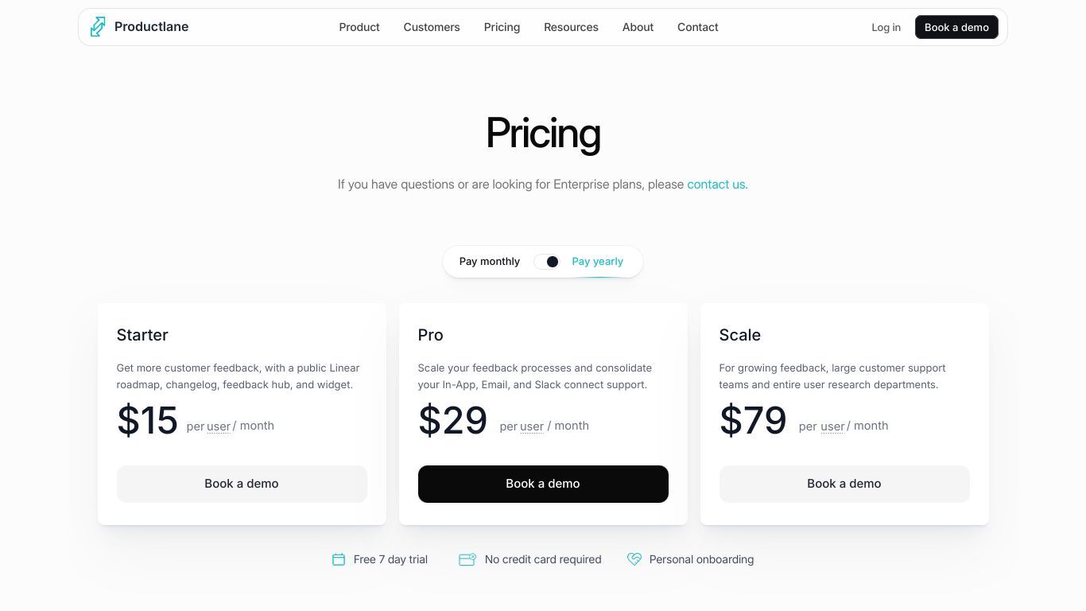1086x611 pixels.
Task: Click the underlined 'user' text in the Starter price
Action: [219, 426]
